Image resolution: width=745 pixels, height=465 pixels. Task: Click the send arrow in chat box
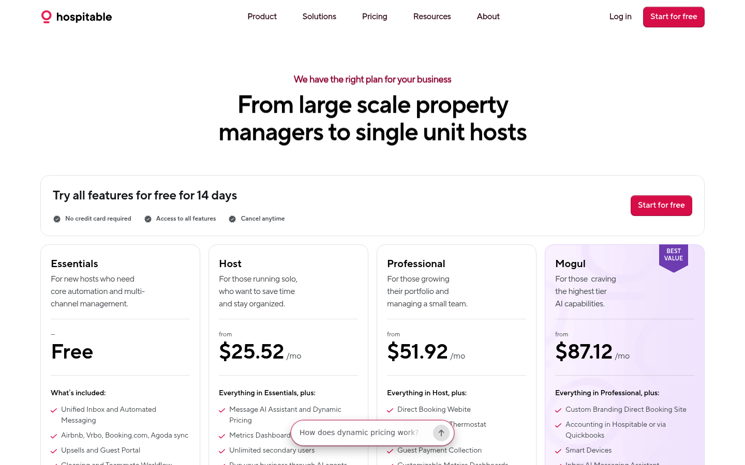click(x=441, y=433)
